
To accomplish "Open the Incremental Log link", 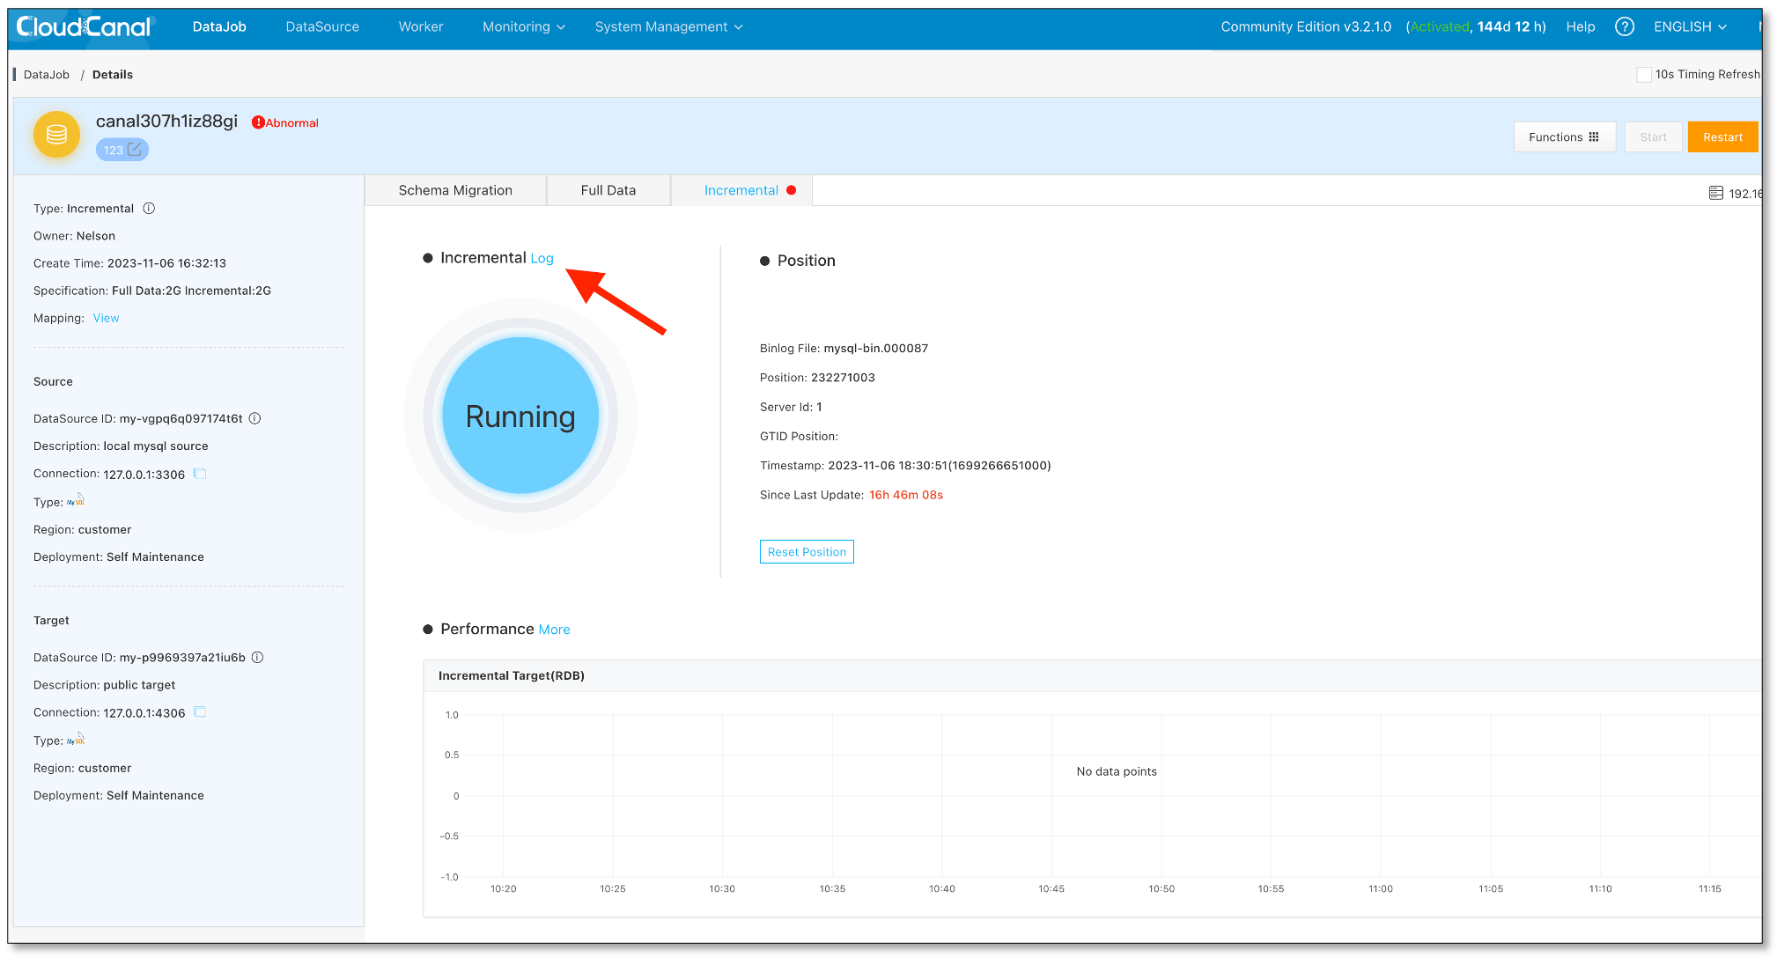I will point(542,258).
